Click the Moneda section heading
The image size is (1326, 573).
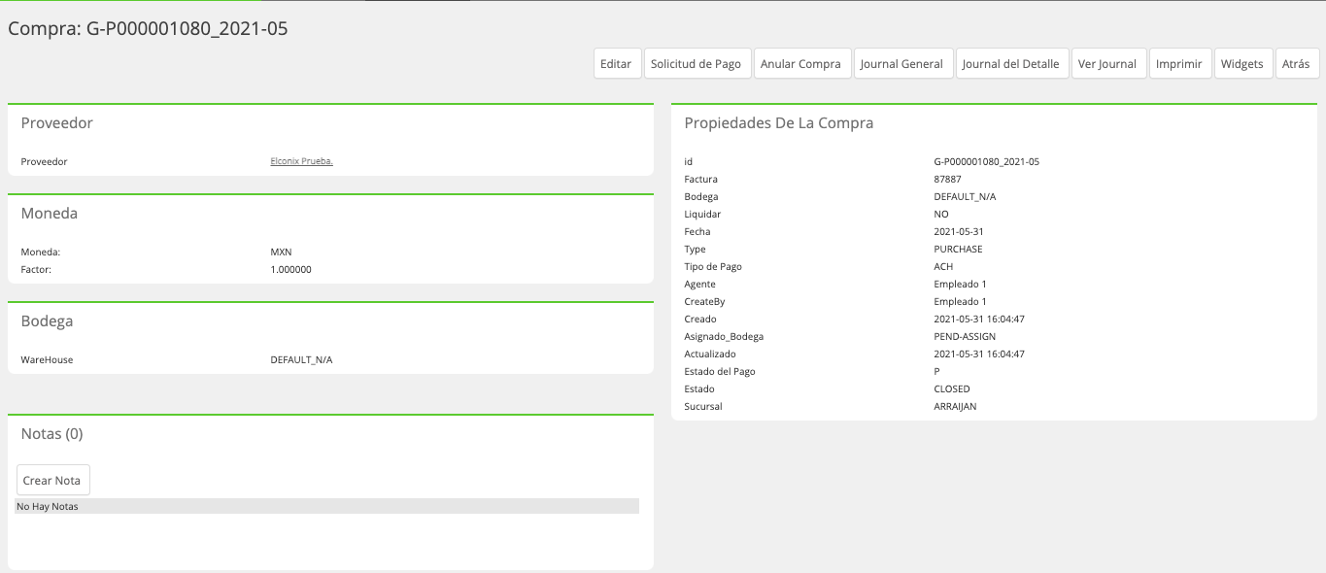[50, 213]
